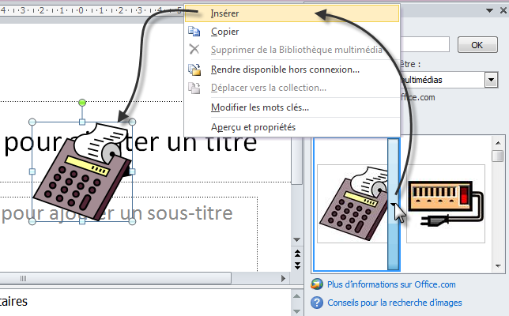Open Plus d'informations sur Office.com link

click(391, 284)
